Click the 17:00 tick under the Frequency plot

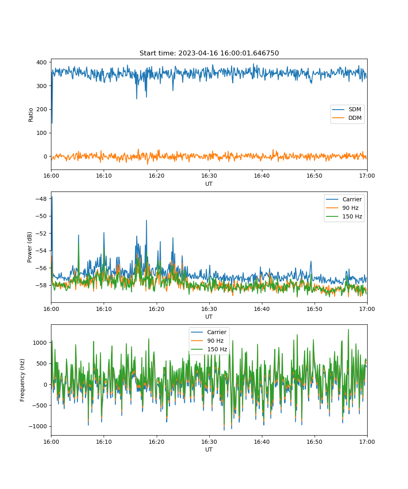[x=367, y=442]
